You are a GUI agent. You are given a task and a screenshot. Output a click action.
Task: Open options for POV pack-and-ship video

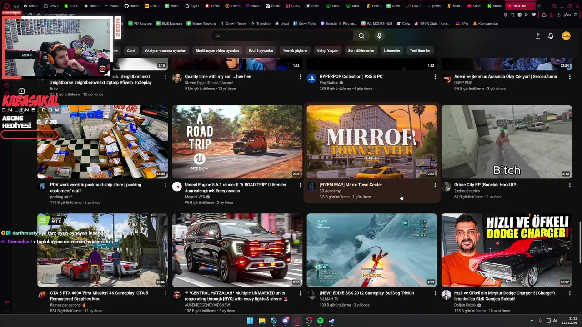[x=166, y=185]
